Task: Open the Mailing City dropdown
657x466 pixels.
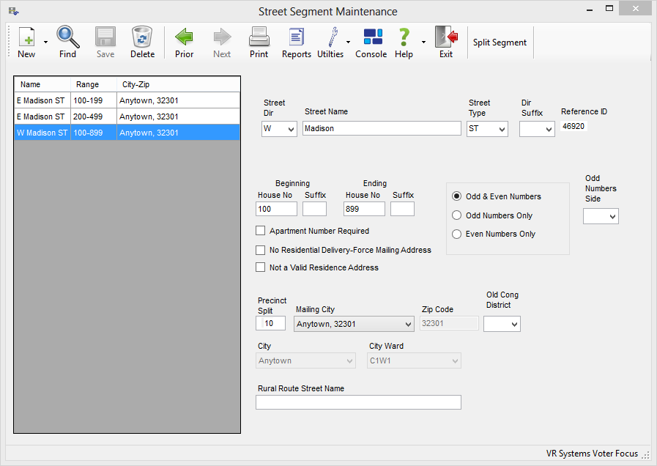Action: 408,324
